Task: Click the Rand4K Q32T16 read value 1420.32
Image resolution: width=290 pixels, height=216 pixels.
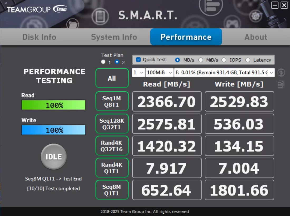Action: click(167, 146)
